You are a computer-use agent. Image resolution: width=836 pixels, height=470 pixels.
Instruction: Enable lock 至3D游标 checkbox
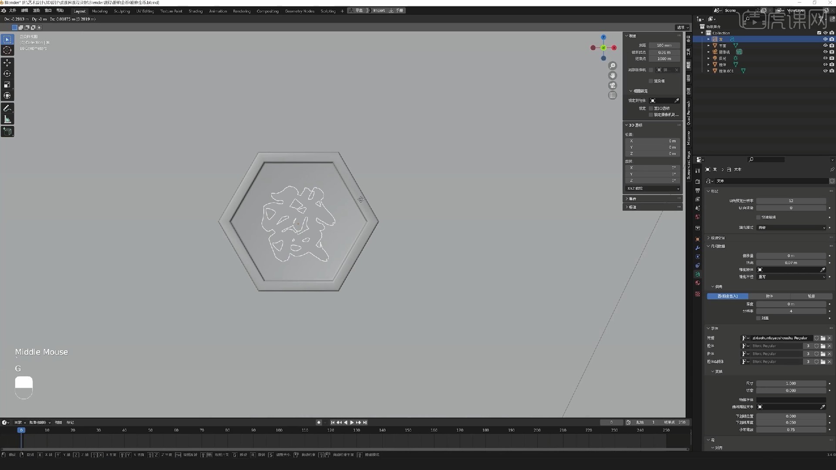tap(651, 108)
